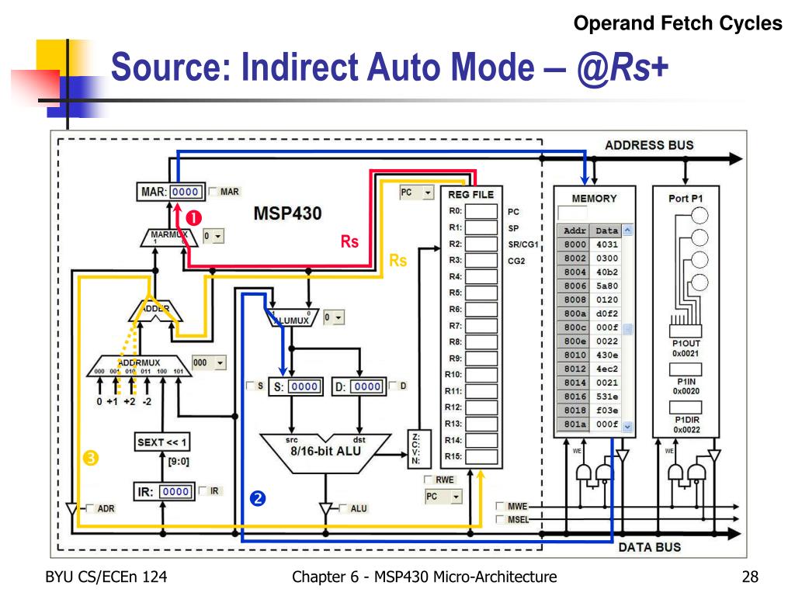Image resolution: width=795 pixels, height=596 pixels.
Task: Click the third Port P1 LED circle
Action: click(x=700, y=259)
